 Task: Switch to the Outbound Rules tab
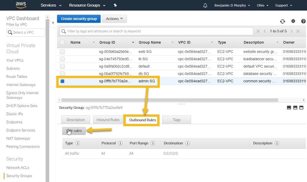click(x=142, y=120)
